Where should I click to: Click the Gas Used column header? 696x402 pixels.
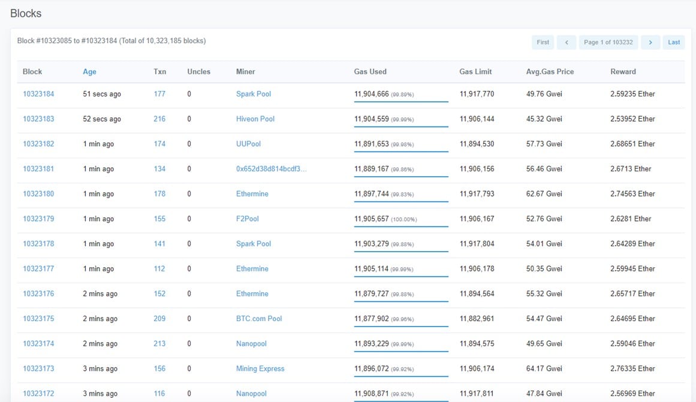(x=370, y=71)
